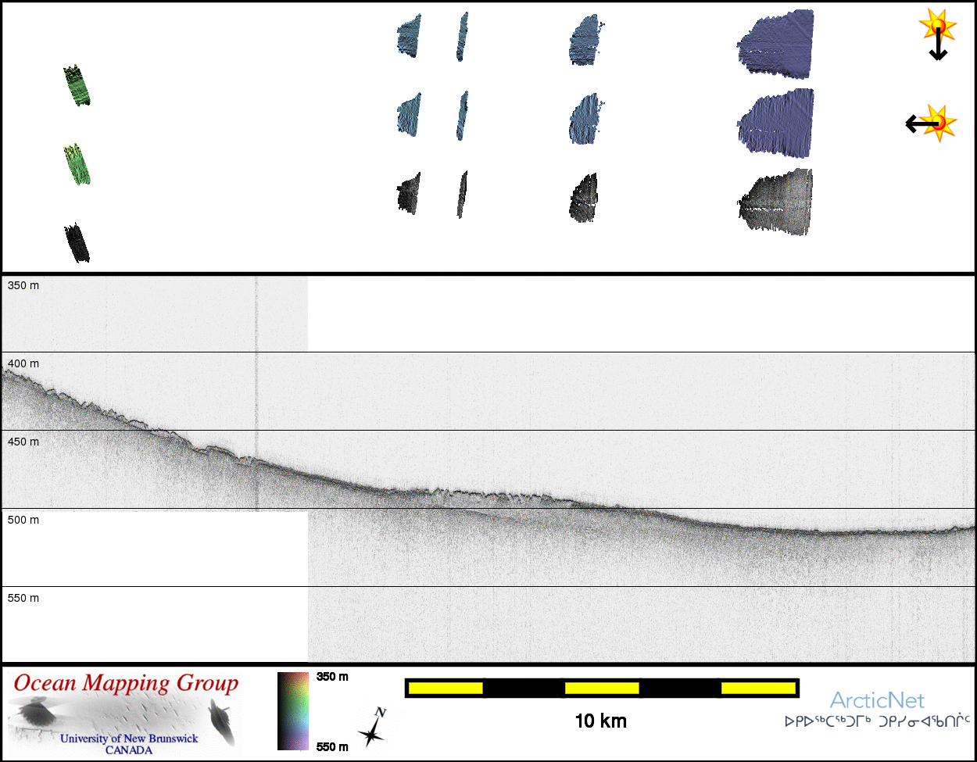This screenshot has width=977, height=762.
Task: Select the topmost green bathymetry swath
Action: coord(77,85)
